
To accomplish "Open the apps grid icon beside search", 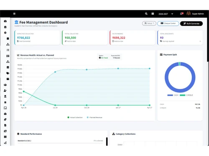I will 153,14.
